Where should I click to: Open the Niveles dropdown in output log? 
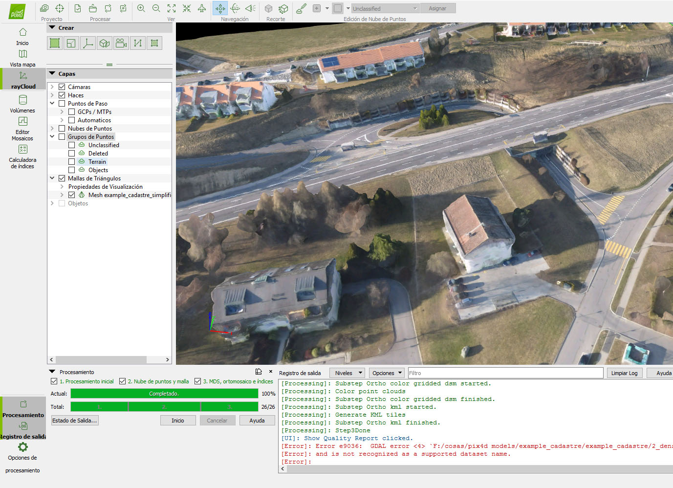coord(347,373)
